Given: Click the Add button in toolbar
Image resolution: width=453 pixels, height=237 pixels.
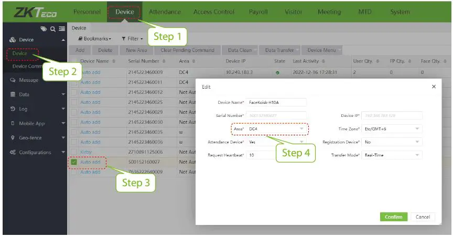Looking at the screenshot, I should [x=80, y=50].
